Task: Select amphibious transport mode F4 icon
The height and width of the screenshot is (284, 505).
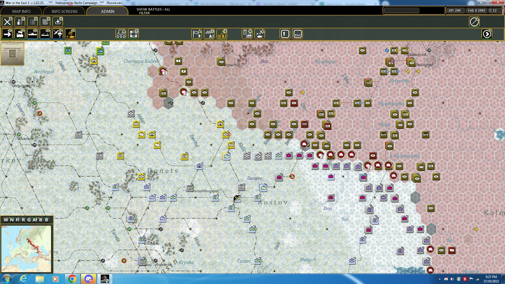Action: 45,34
